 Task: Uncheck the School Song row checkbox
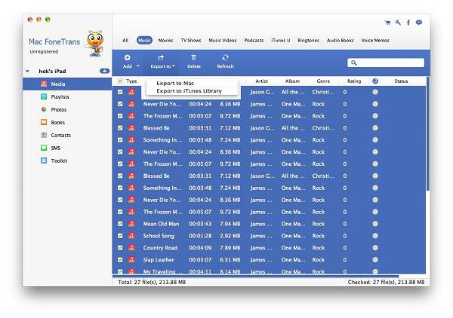pyautogui.click(x=120, y=236)
